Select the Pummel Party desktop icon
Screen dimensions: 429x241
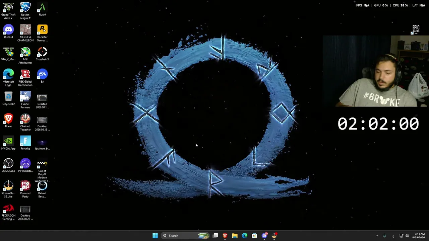[25, 189]
